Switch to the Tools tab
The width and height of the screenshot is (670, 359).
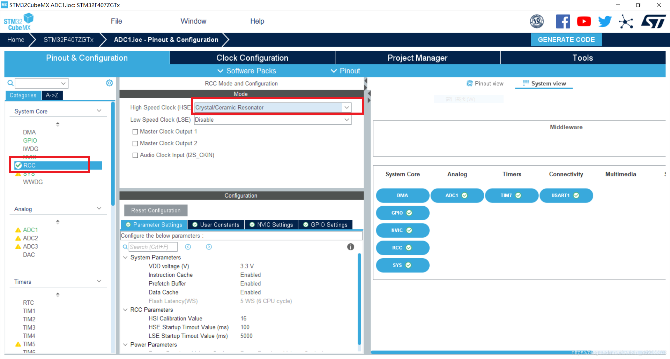tap(583, 58)
